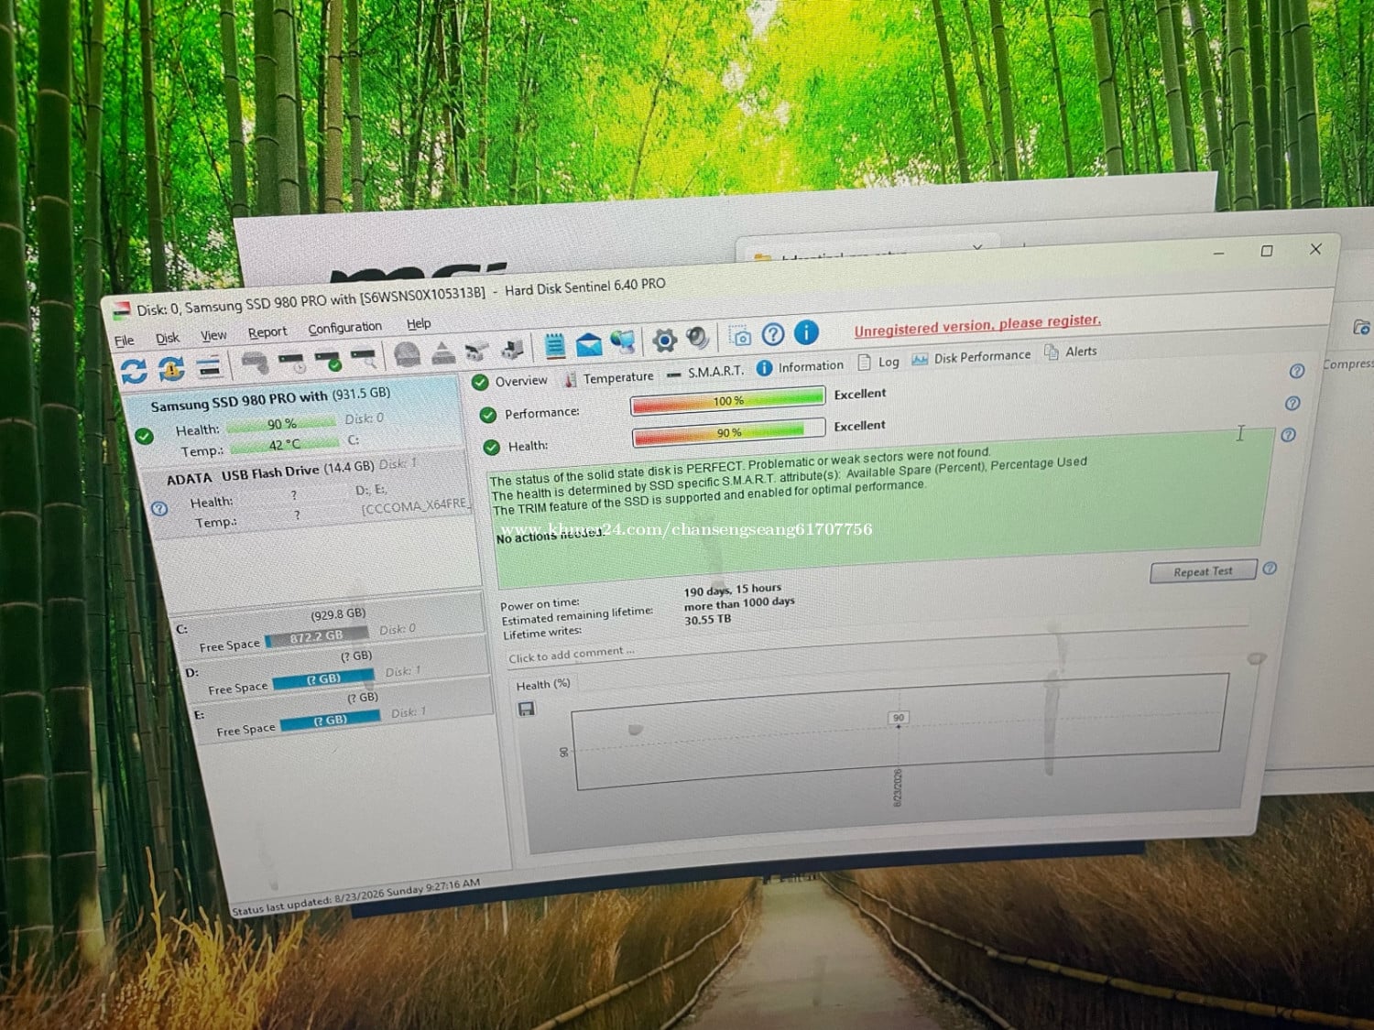Open configuration with the gear icon

[x=665, y=341]
